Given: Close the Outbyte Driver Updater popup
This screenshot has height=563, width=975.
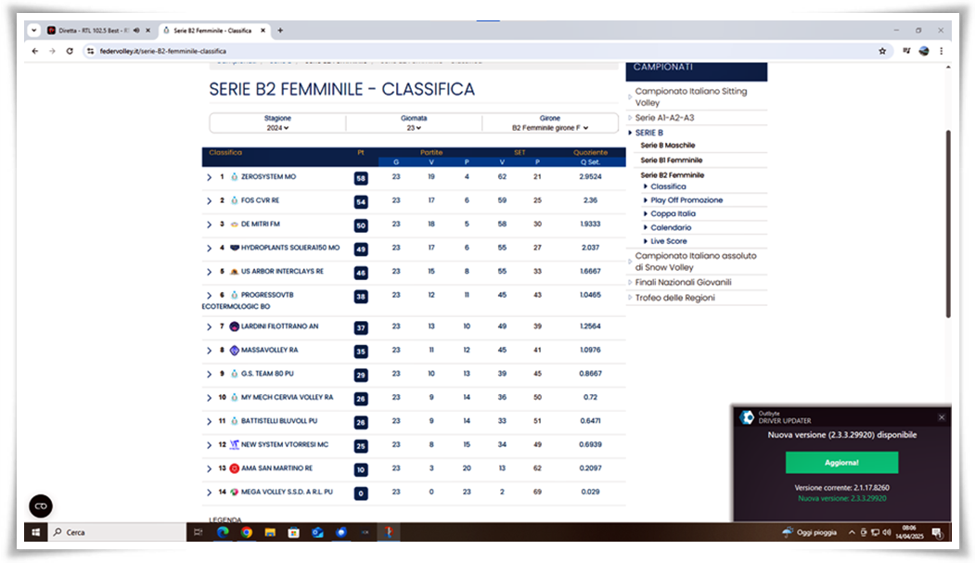Looking at the screenshot, I should click(x=942, y=417).
